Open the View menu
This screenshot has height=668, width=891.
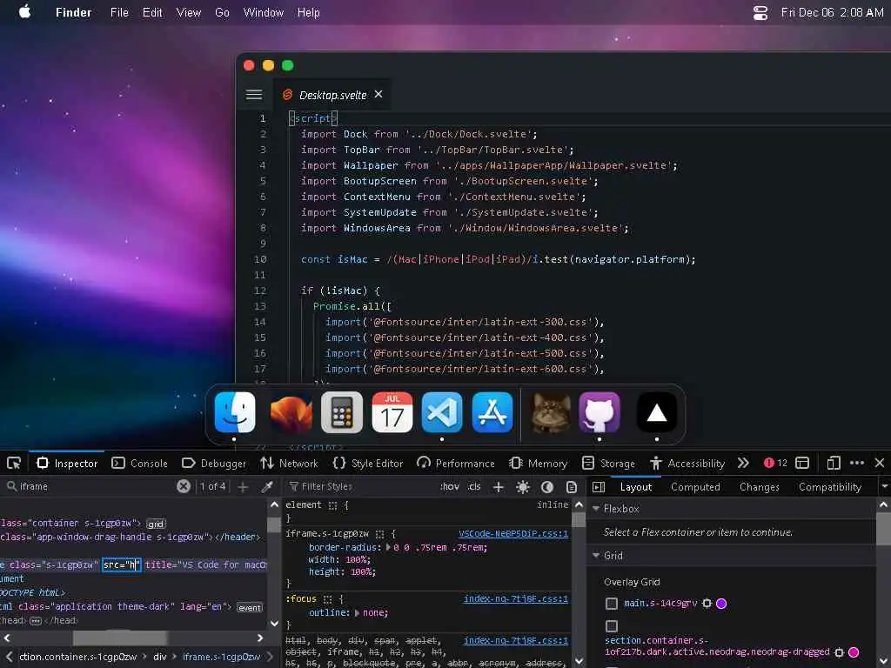pos(189,12)
